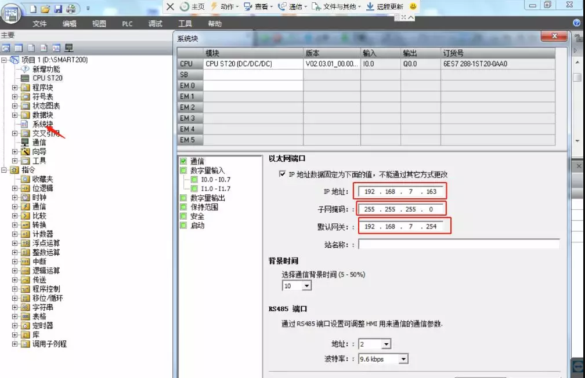This screenshot has width=585, height=378.
Task: Open the PLC menu
Action: click(127, 24)
